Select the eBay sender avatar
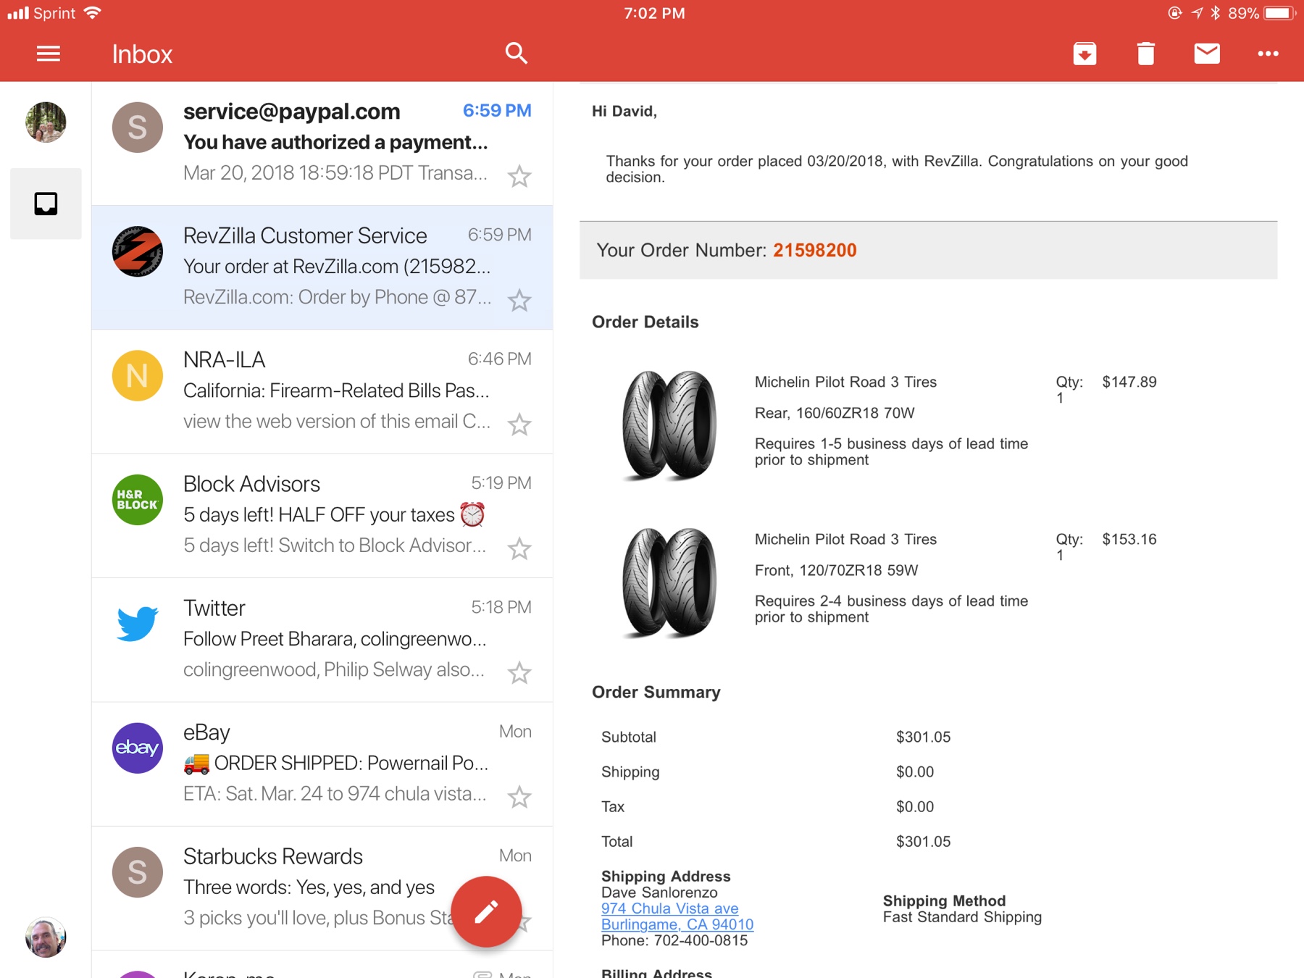Screen dimensions: 1304x978 138,748
